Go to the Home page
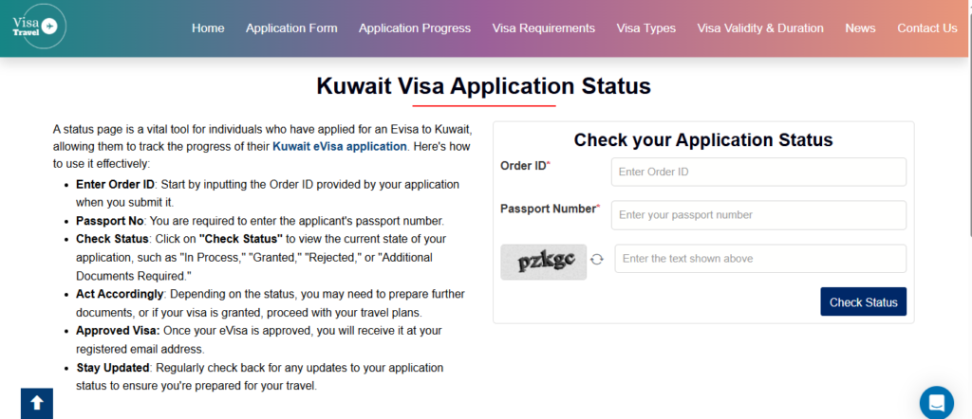Image resolution: width=972 pixels, height=419 pixels. [x=208, y=28]
